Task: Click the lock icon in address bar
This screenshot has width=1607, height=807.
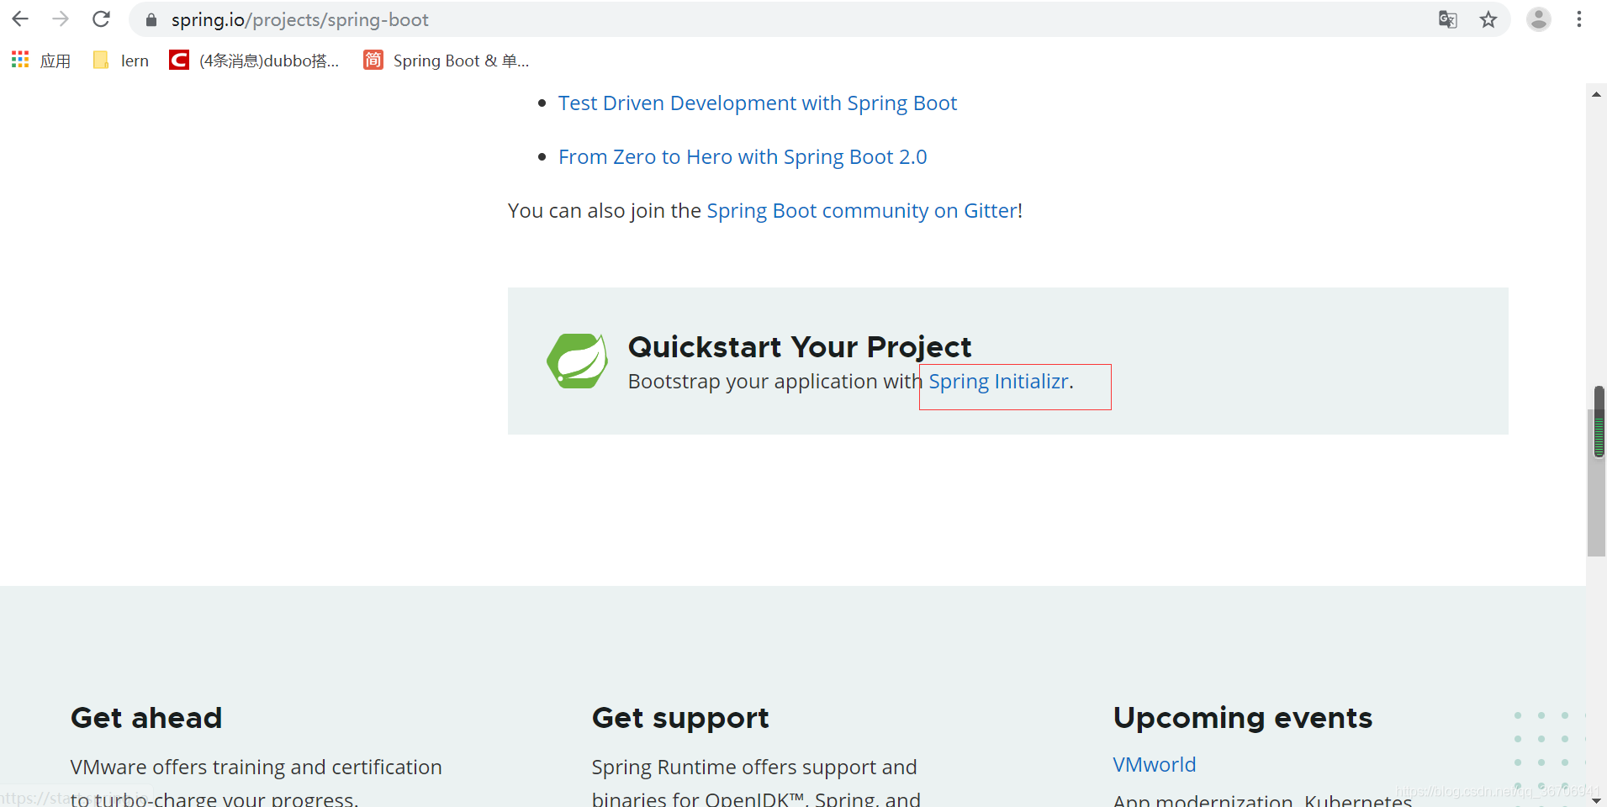Action: pyautogui.click(x=151, y=20)
